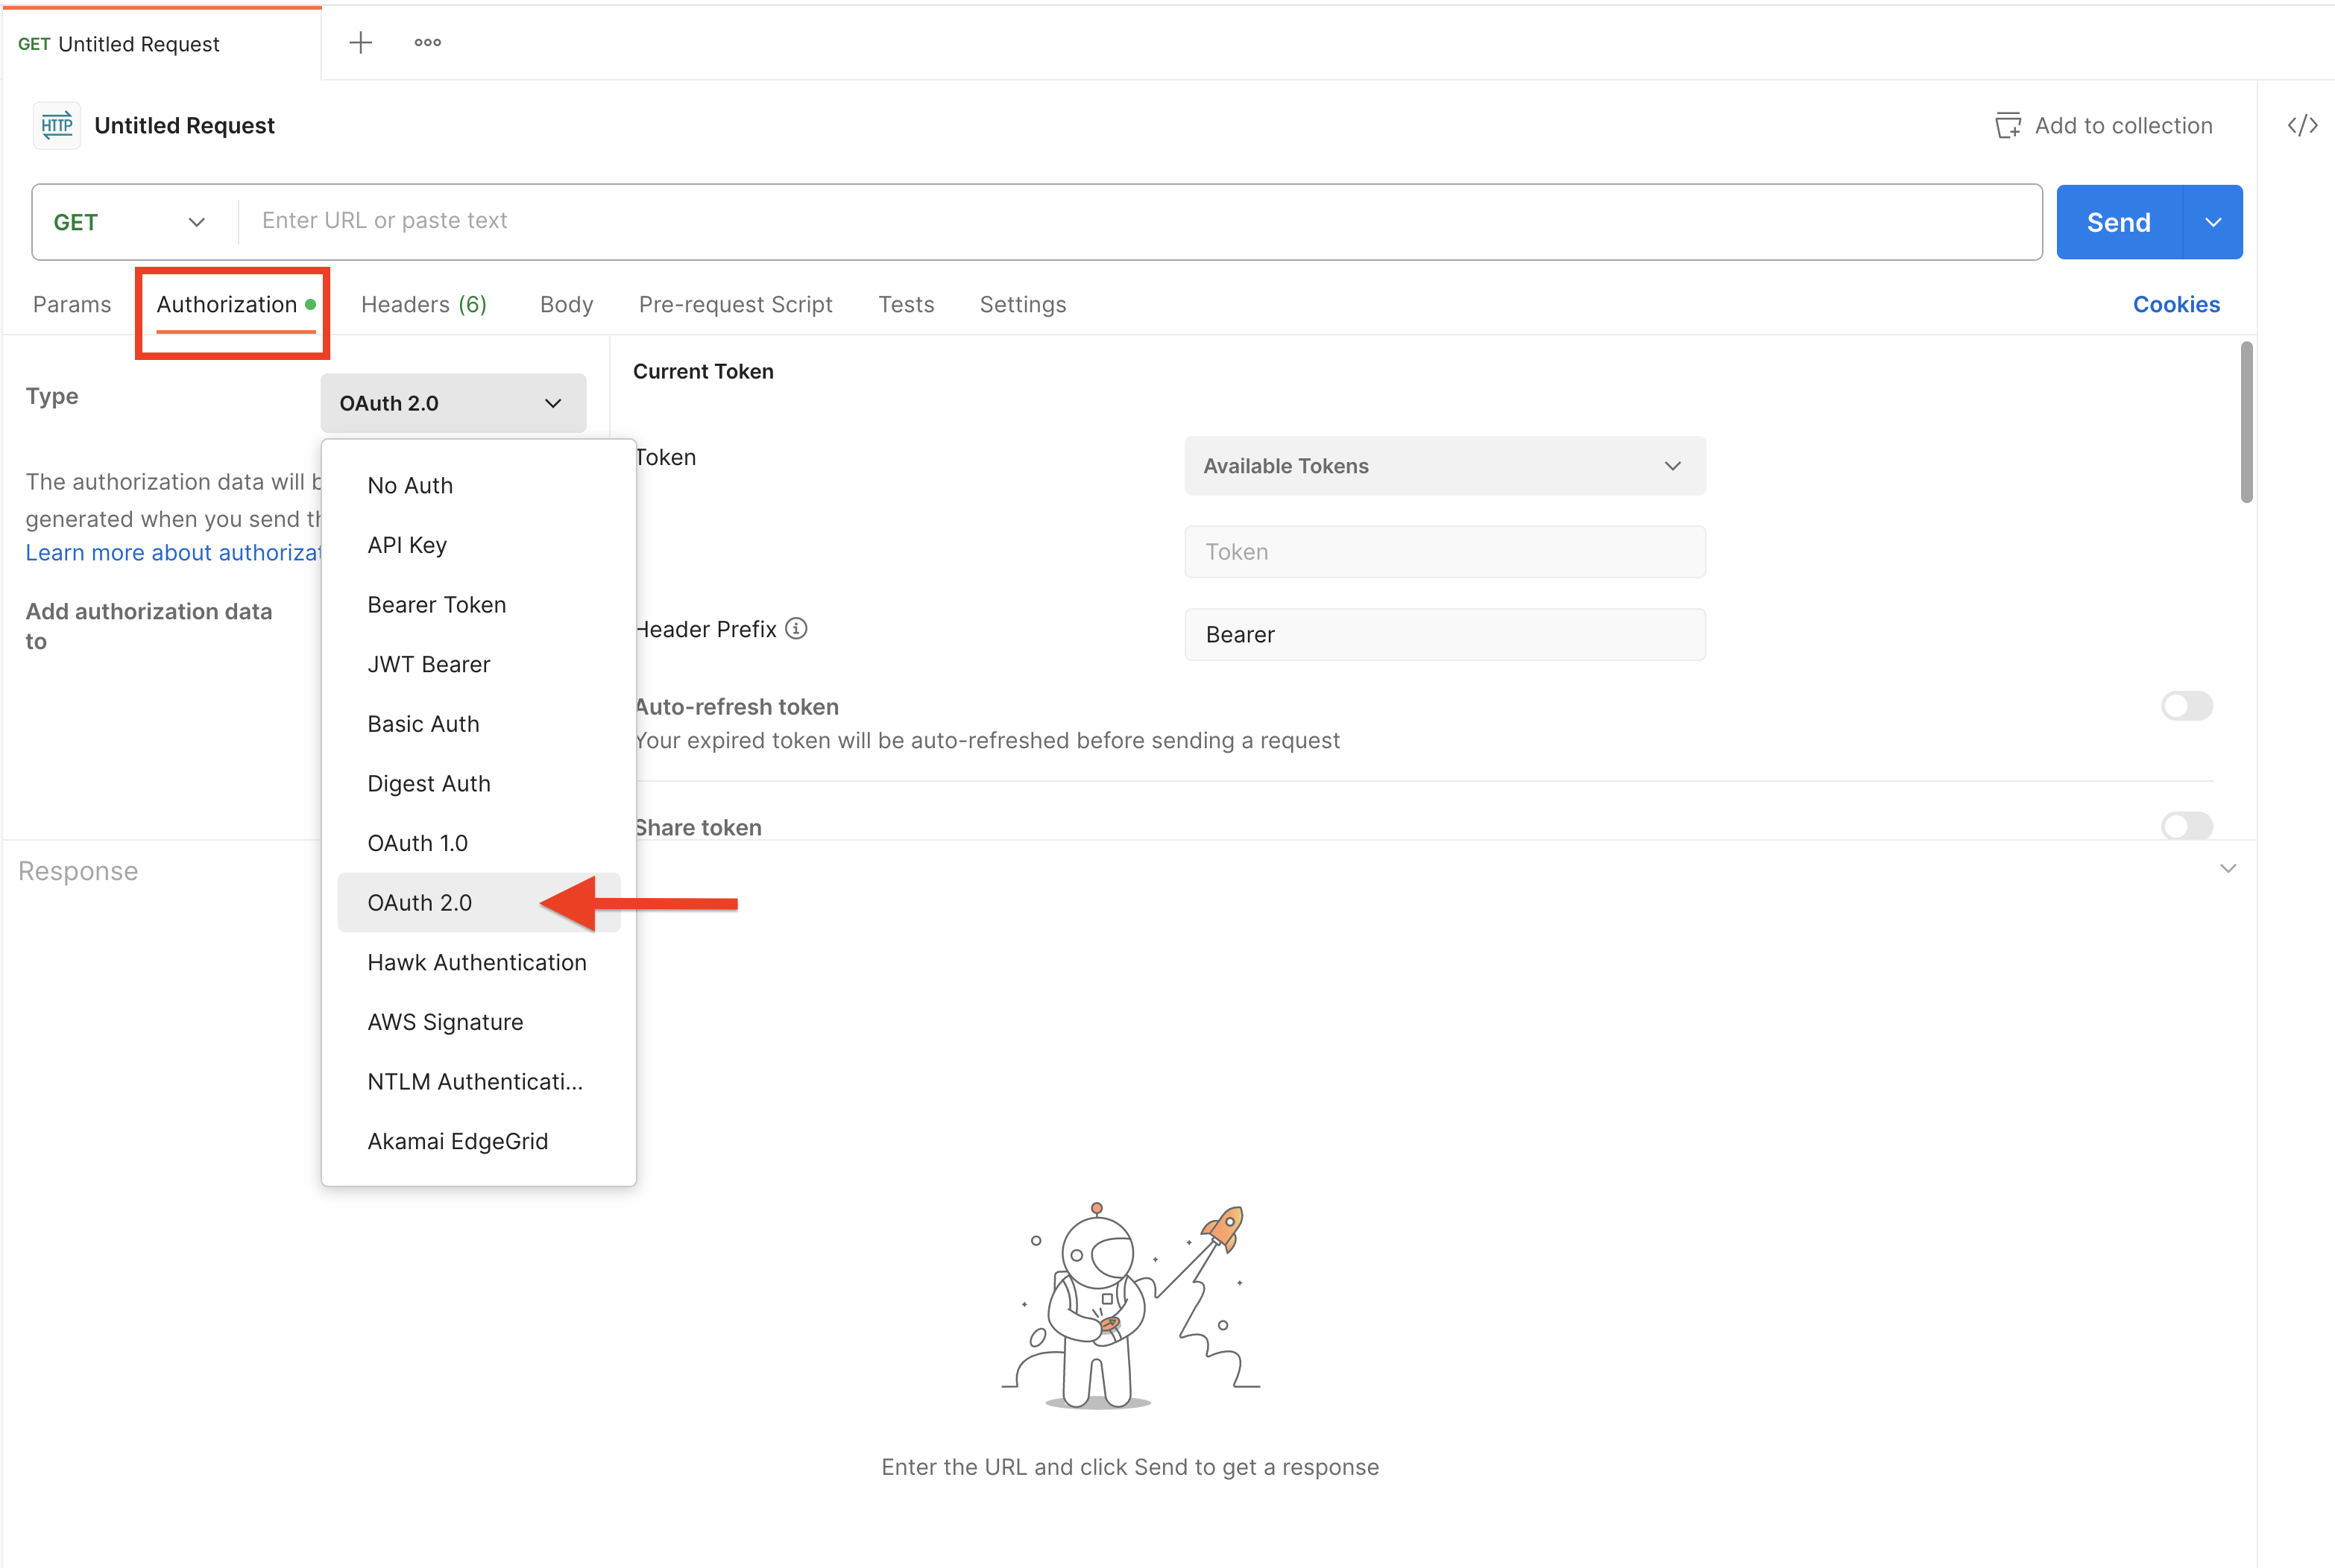Screen dimensions: 2335x1568
Task: Switch to the Headers tab
Action: click(423, 304)
